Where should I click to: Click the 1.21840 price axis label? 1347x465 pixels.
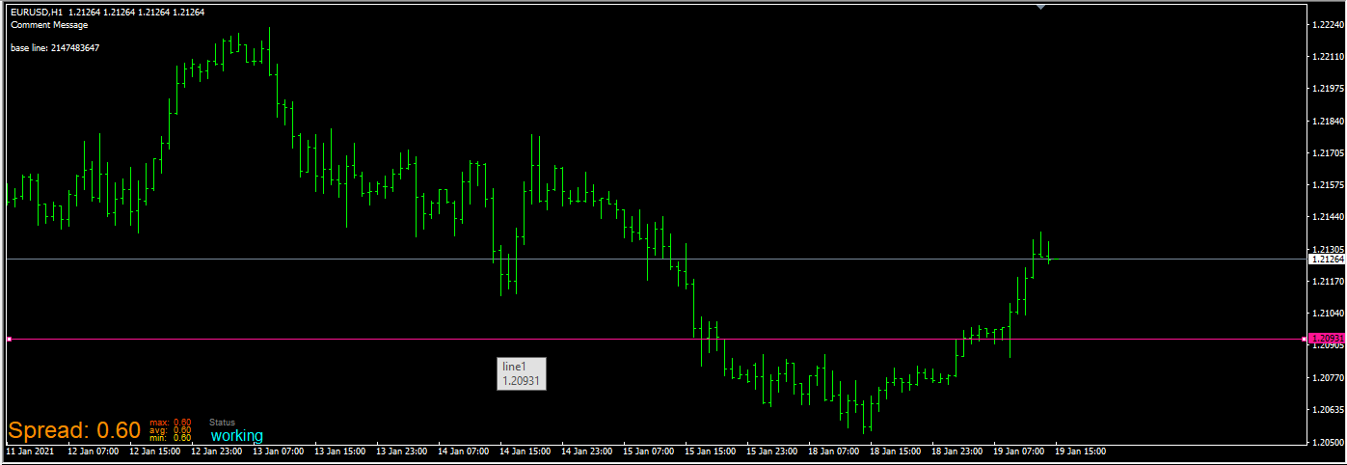click(1327, 122)
